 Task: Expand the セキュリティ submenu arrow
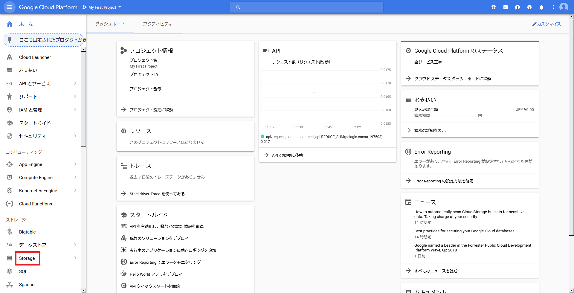(x=75, y=136)
